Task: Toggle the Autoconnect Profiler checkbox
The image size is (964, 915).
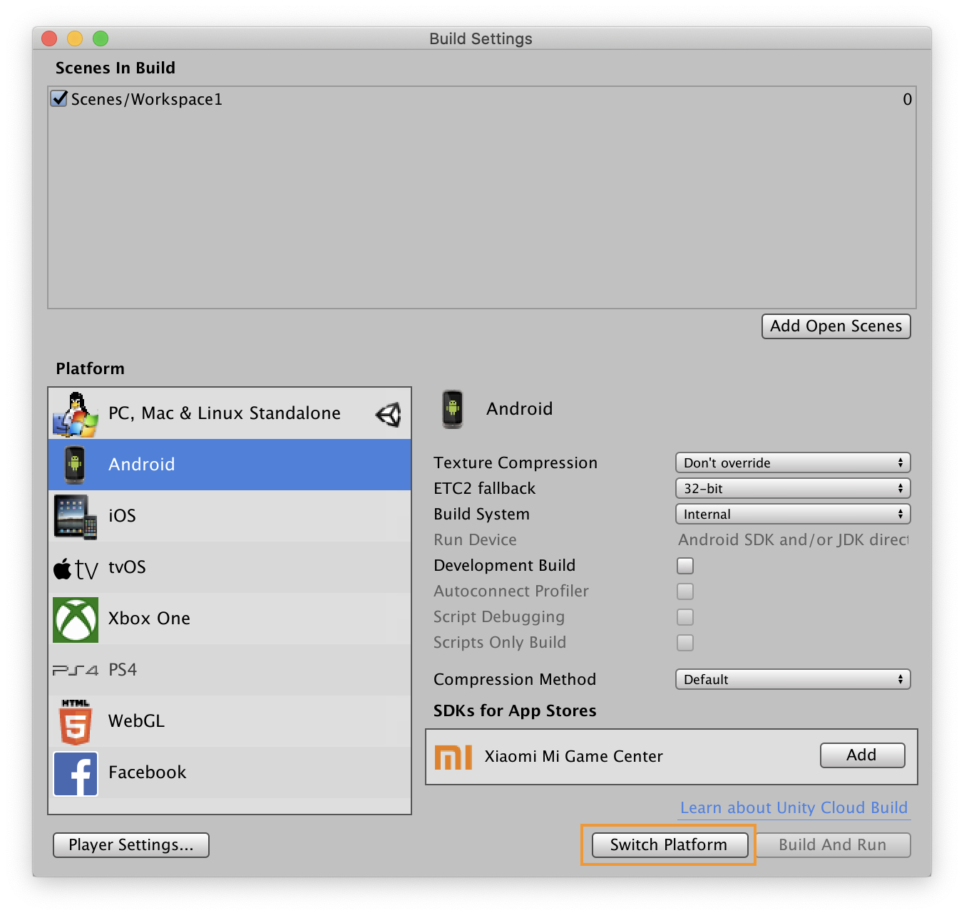Action: (x=685, y=591)
